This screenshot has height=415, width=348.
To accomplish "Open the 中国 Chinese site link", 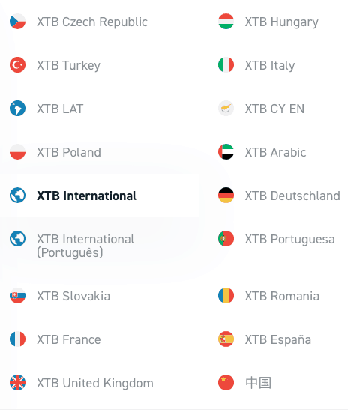I will 258,383.
